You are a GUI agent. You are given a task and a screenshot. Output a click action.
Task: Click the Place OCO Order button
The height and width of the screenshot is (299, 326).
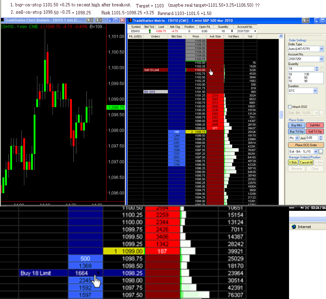coord(306,145)
